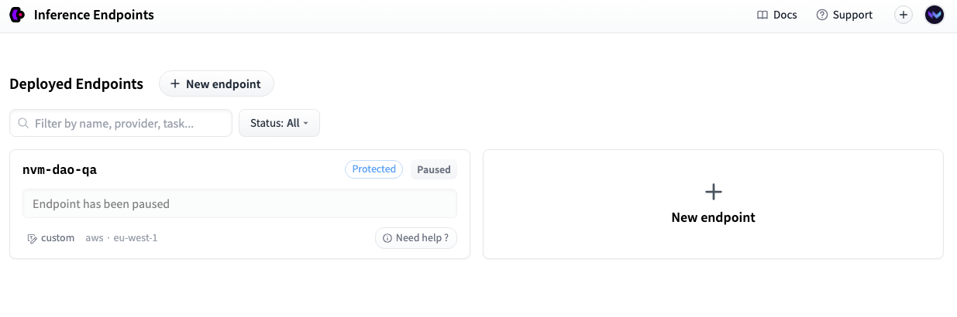Click the Paused status badge
Viewport: 957px width, 317px height.
434,169
